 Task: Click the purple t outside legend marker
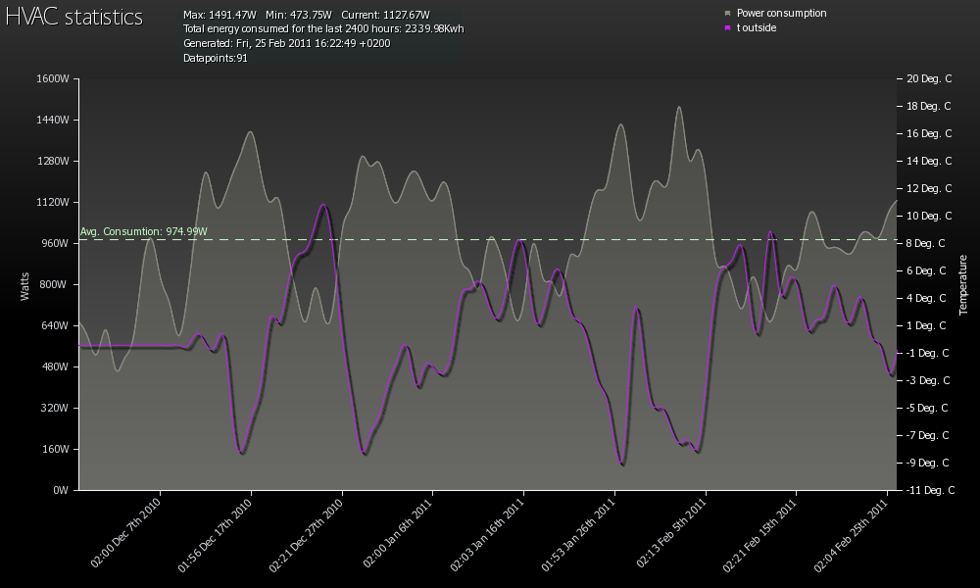(727, 28)
